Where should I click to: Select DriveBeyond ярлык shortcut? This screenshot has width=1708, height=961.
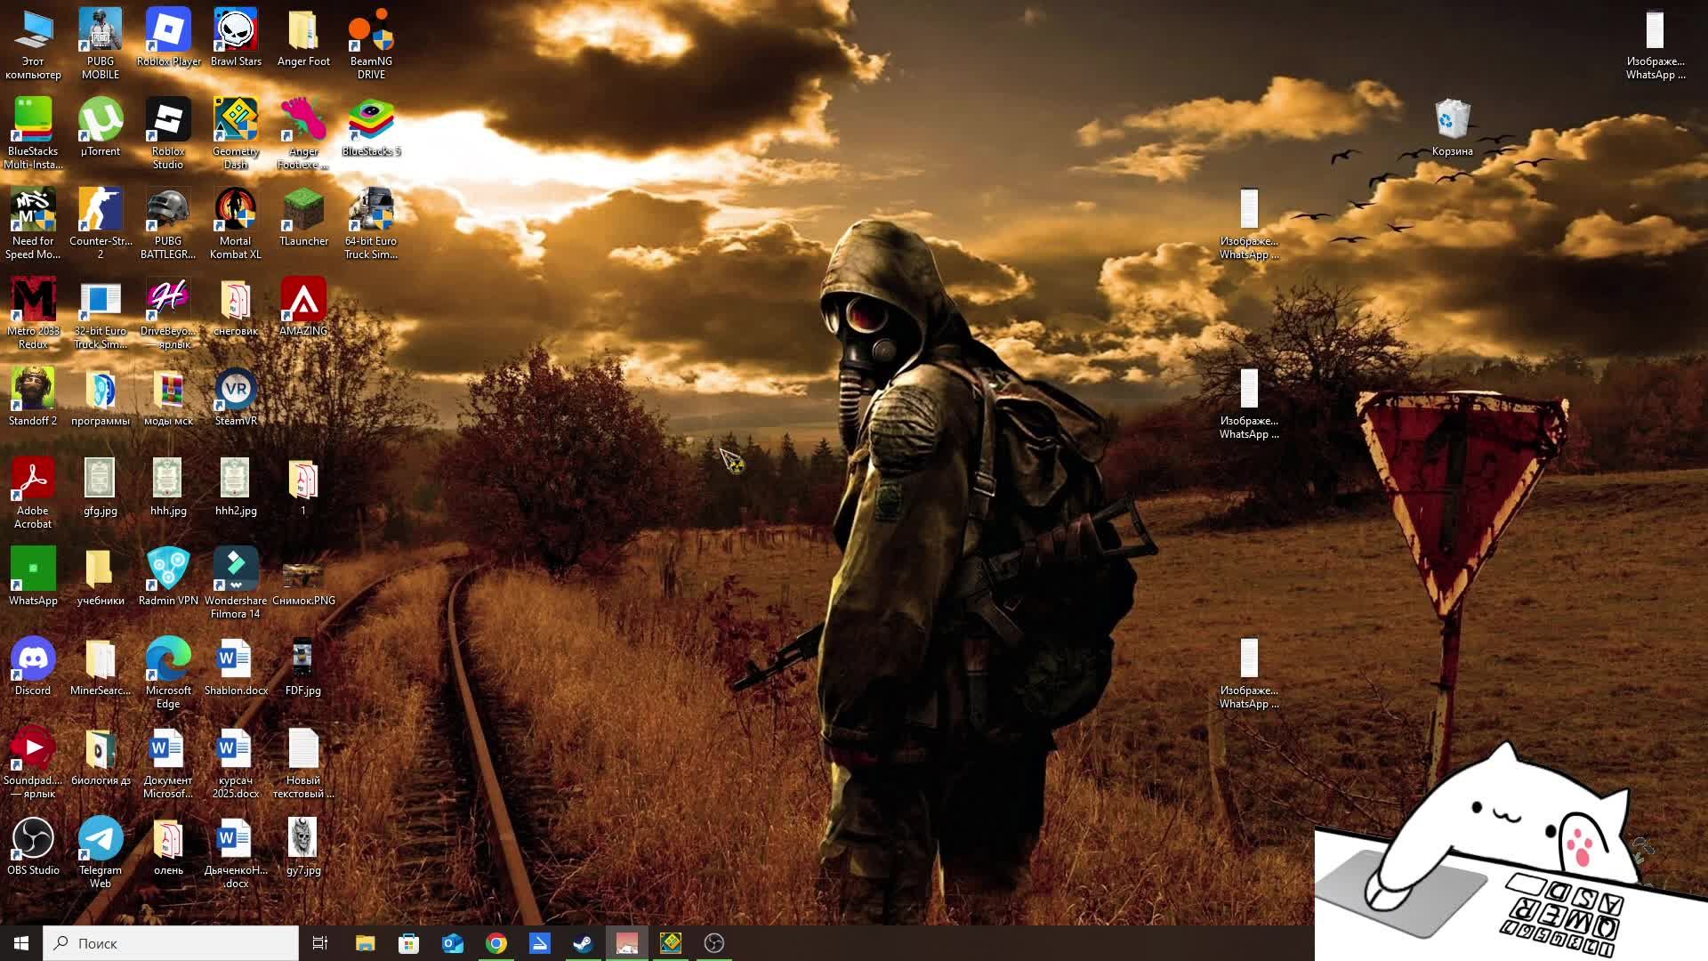pos(168,313)
